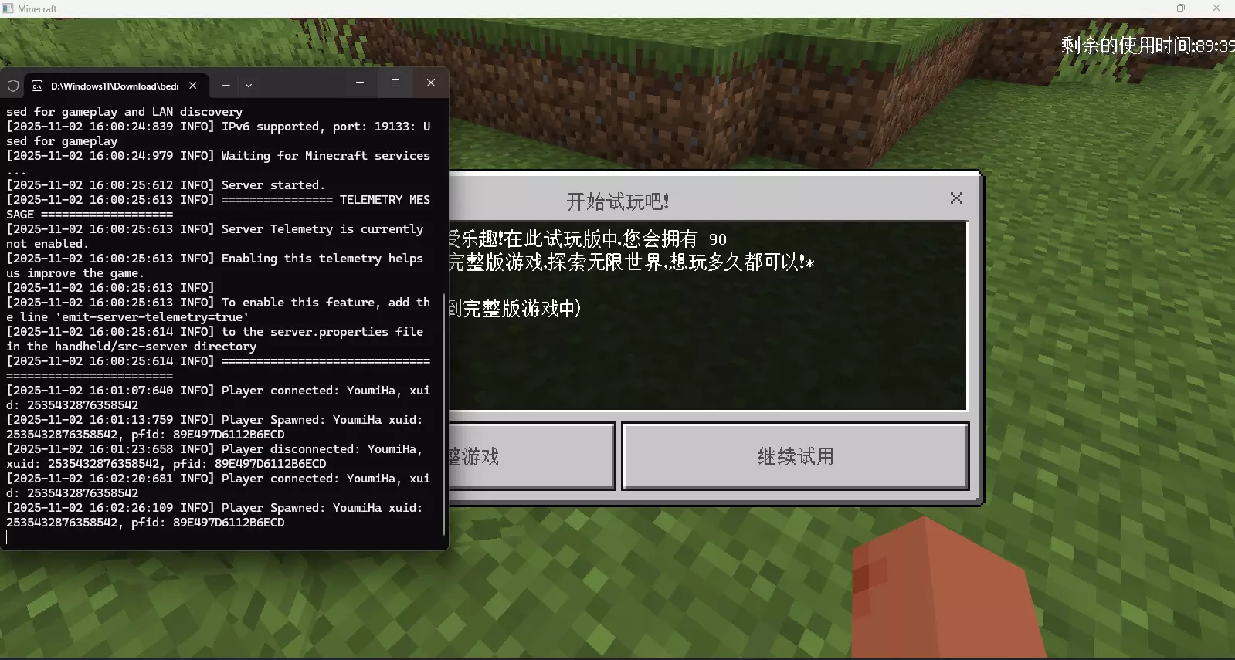Screen dimensions: 1235x660
Task: Click the Minecraft app icon in the title bar
Action: [x=8, y=8]
